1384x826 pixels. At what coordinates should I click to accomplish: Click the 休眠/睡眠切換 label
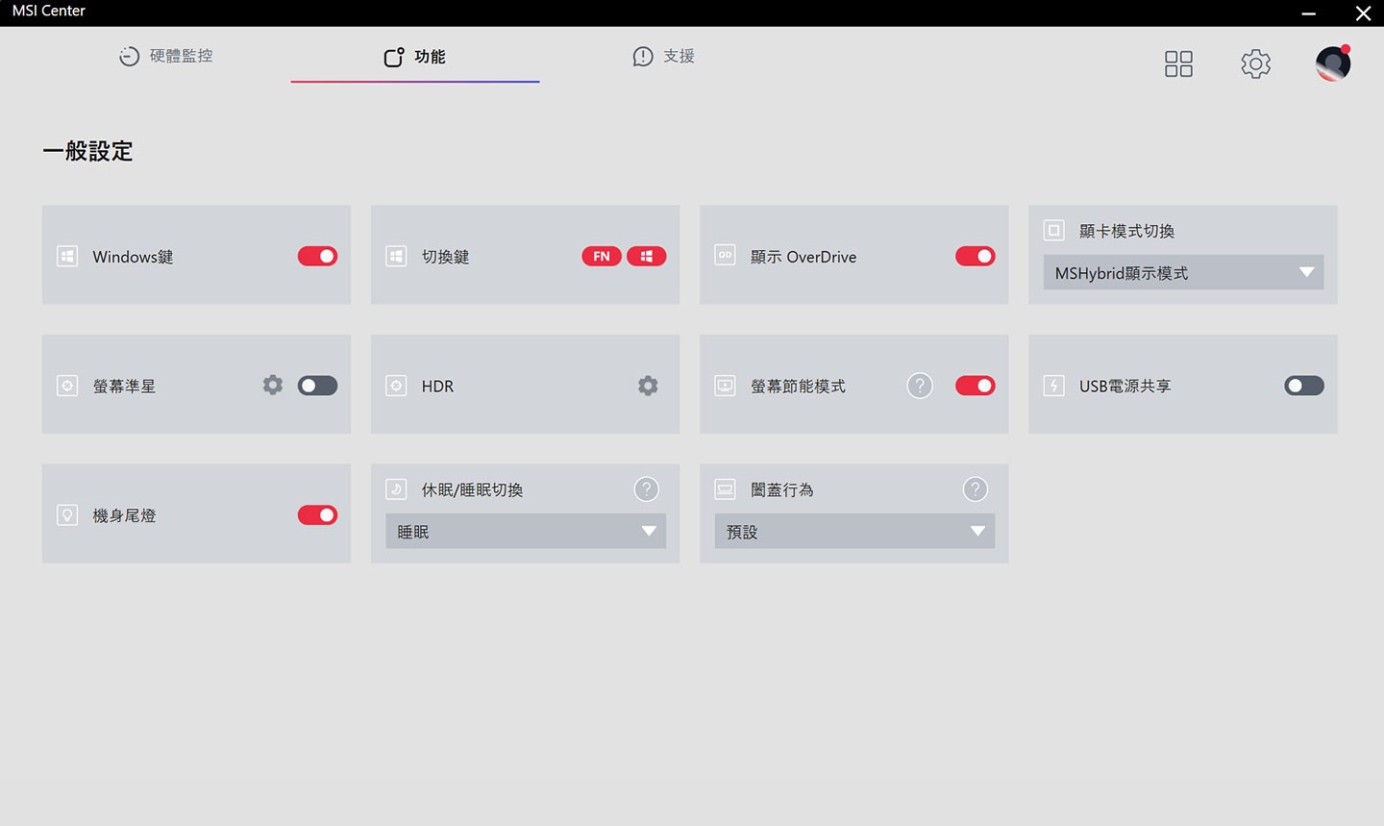[x=472, y=490]
